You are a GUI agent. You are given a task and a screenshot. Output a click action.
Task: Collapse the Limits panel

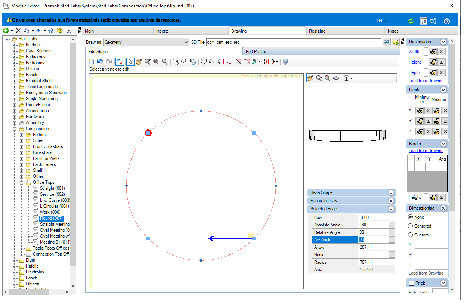click(x=443, y=90)
